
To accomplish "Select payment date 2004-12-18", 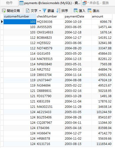I will coord(78,32).
